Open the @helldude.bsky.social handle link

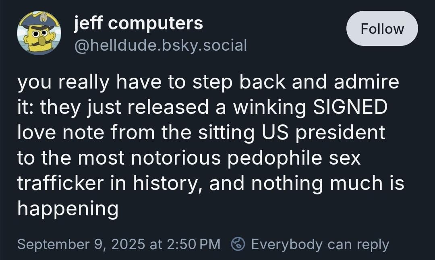click(160, 45)
